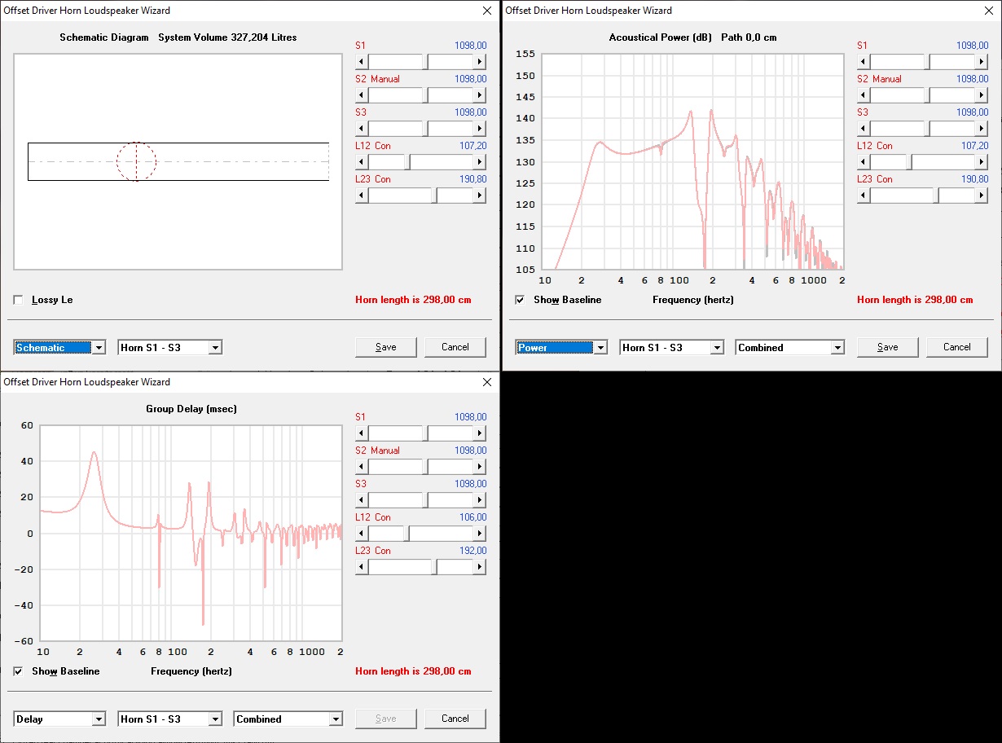Image resolution: width=1002 pixels, height=743 pixels.
Task: Click Cancel in the Schematic window
Action: [x=455, y=347]
